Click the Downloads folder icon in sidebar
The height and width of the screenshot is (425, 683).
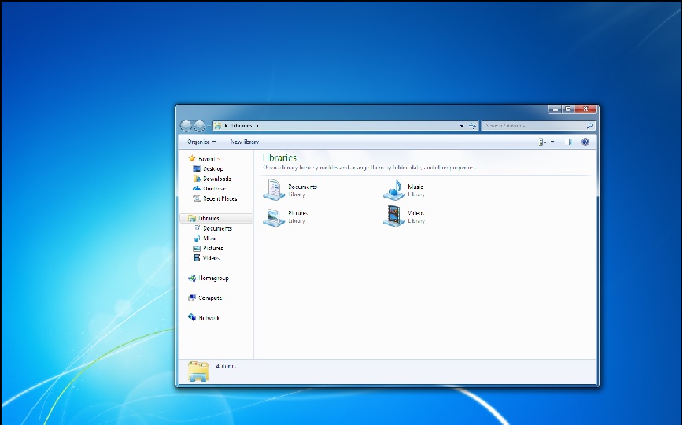point(197,179)
